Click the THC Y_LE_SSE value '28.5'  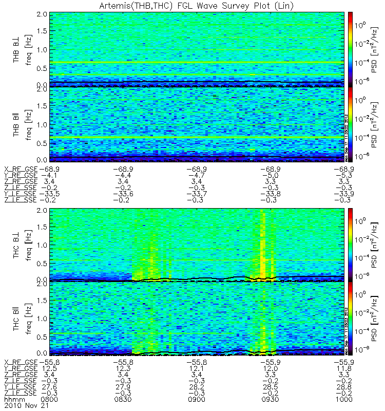(271, 387)
